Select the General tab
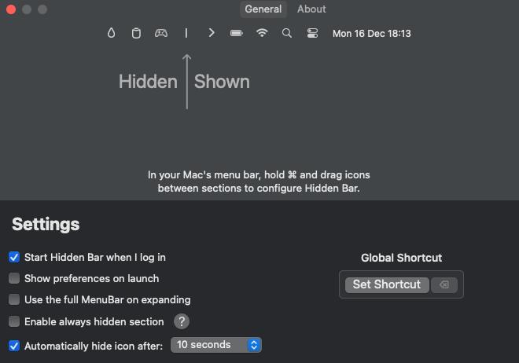Screen dimensions: 519x363 click(263, 9)
